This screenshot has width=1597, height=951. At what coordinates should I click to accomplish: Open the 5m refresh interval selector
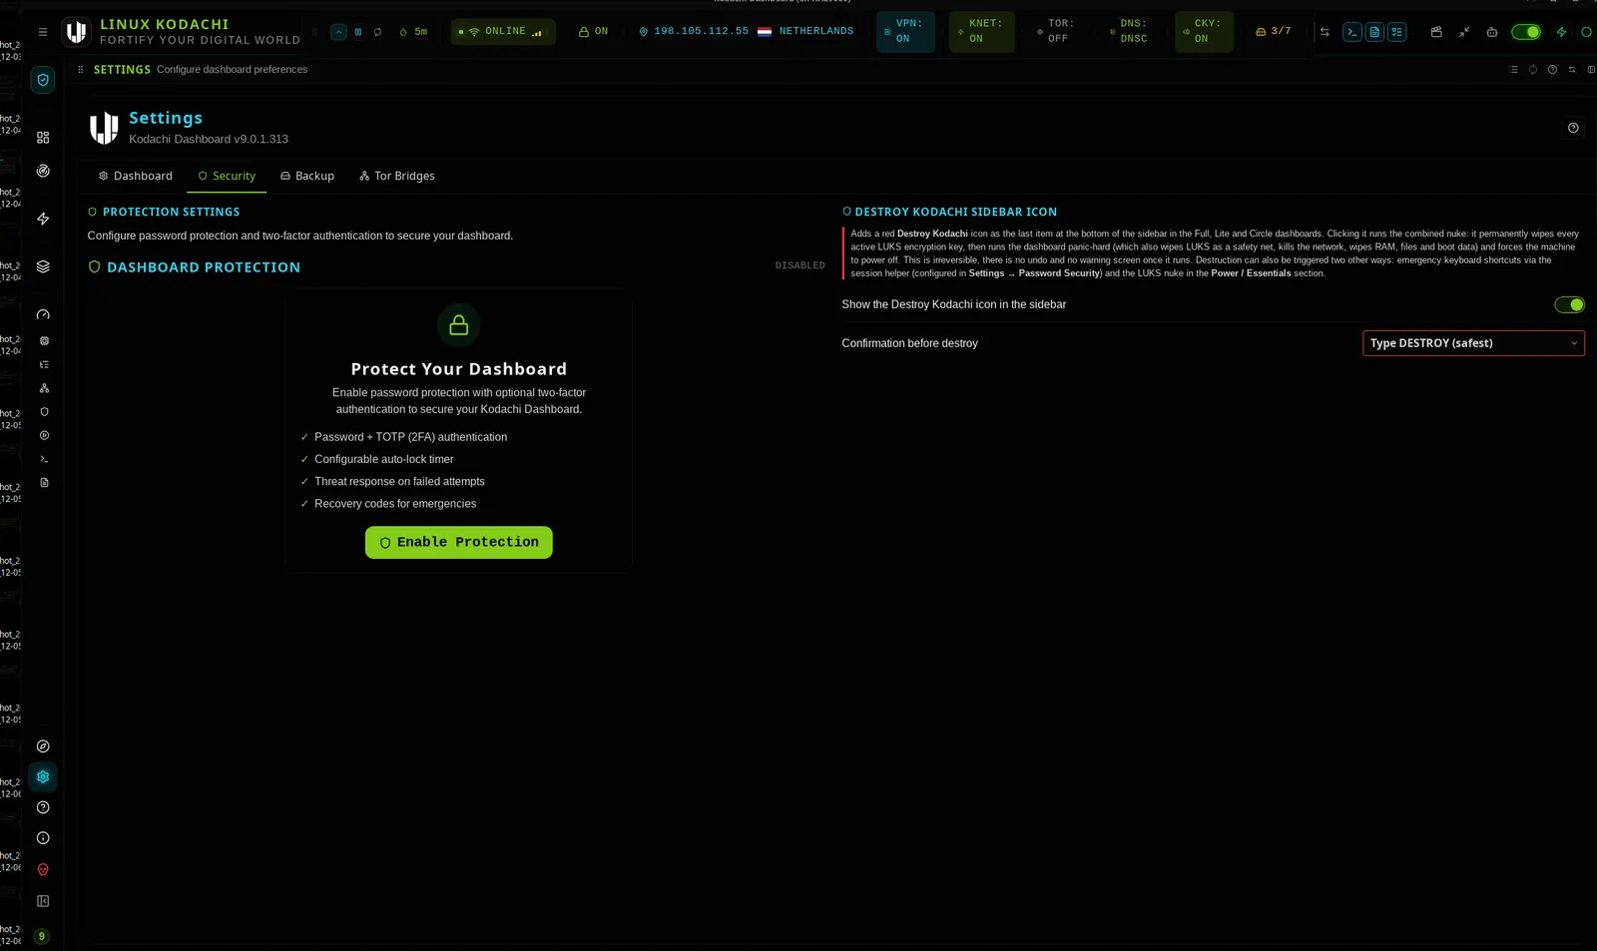click(413, 32)
